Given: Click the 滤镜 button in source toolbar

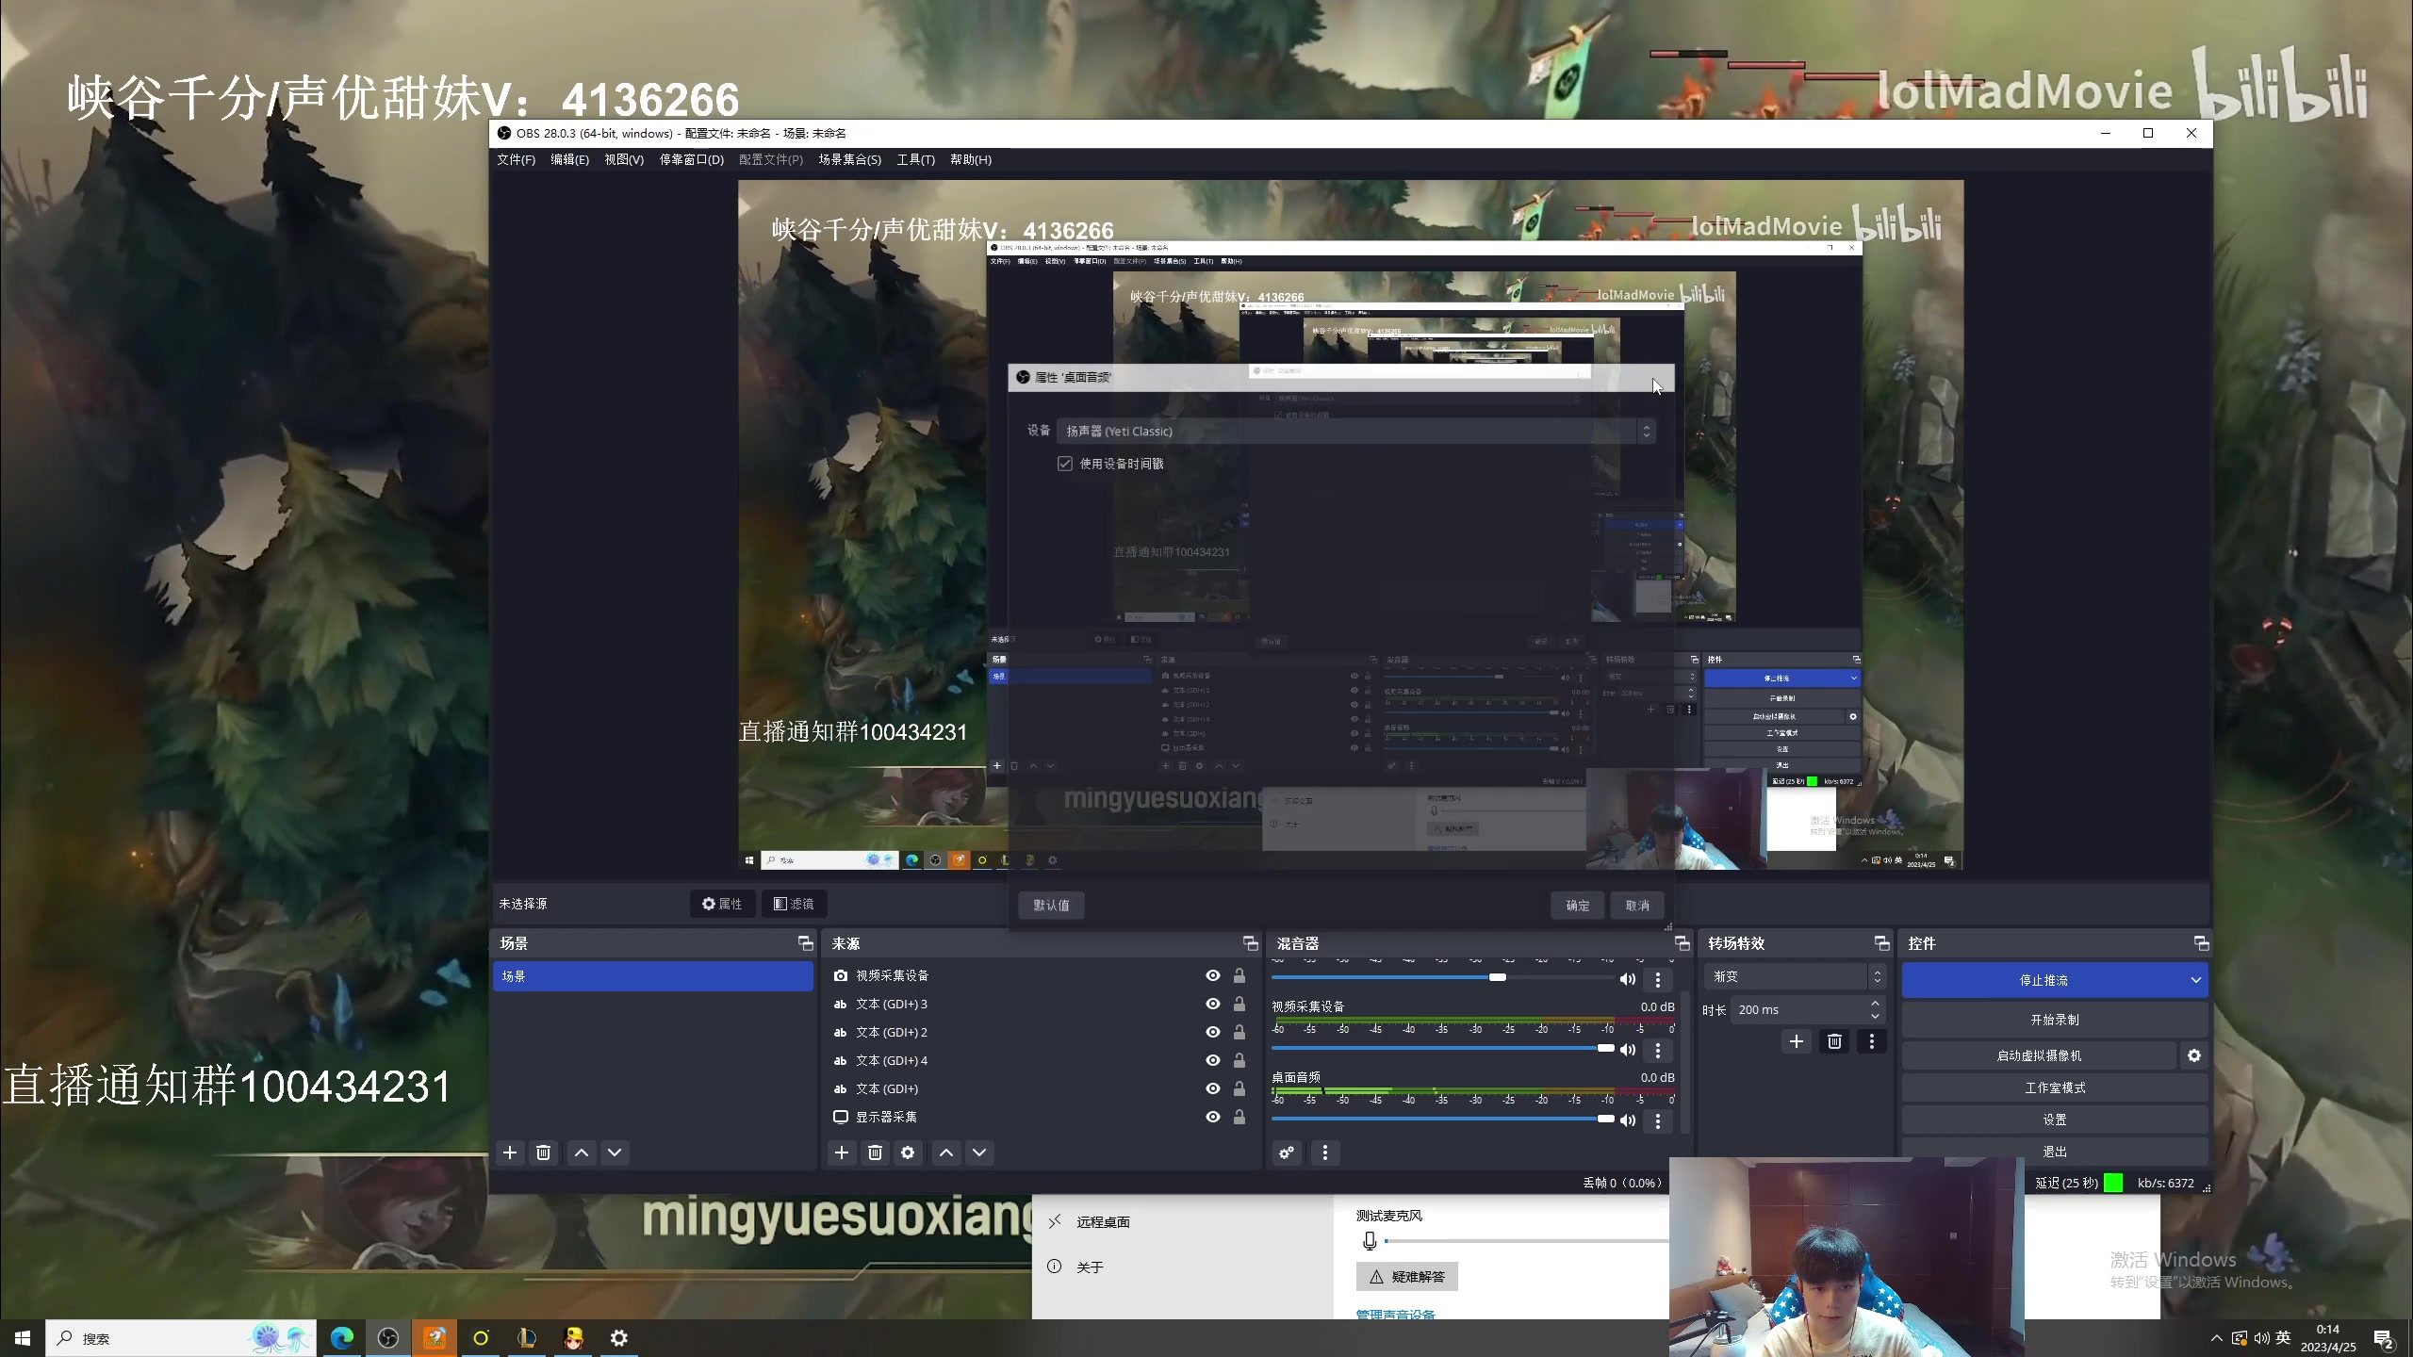Looking at the screenshot, I should pyautogui.click(x=794, y=904).
